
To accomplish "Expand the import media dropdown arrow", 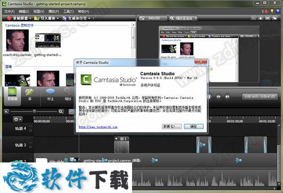I will pos(58,18).
